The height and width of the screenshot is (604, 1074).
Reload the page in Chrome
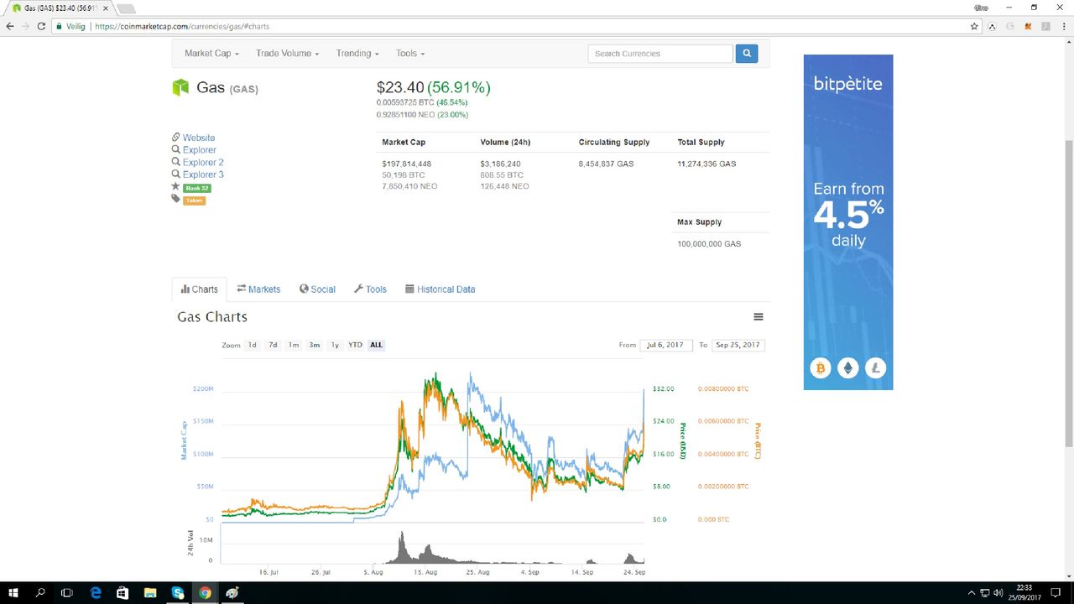pos(41,26)
